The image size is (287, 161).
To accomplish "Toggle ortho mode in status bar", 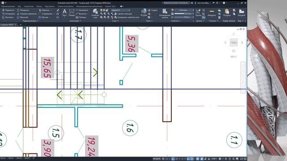I will [x=173, y=159].
